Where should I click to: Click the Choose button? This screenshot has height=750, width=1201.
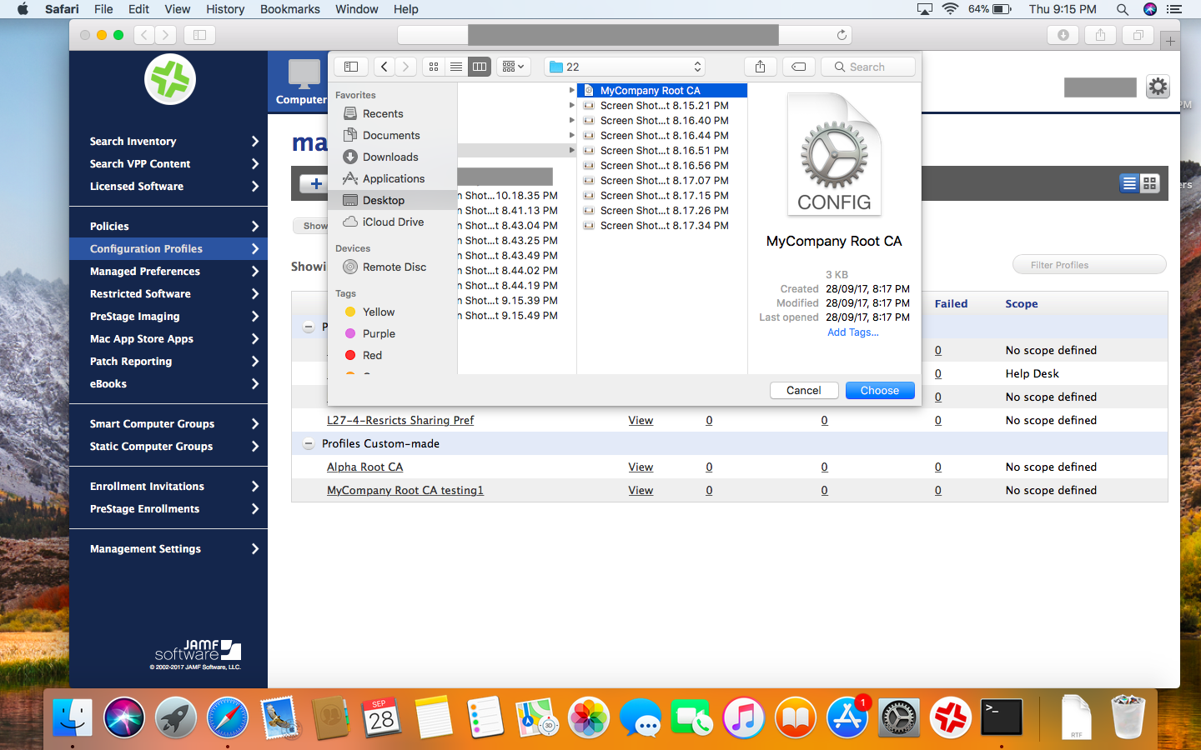(x=880, y=390)
